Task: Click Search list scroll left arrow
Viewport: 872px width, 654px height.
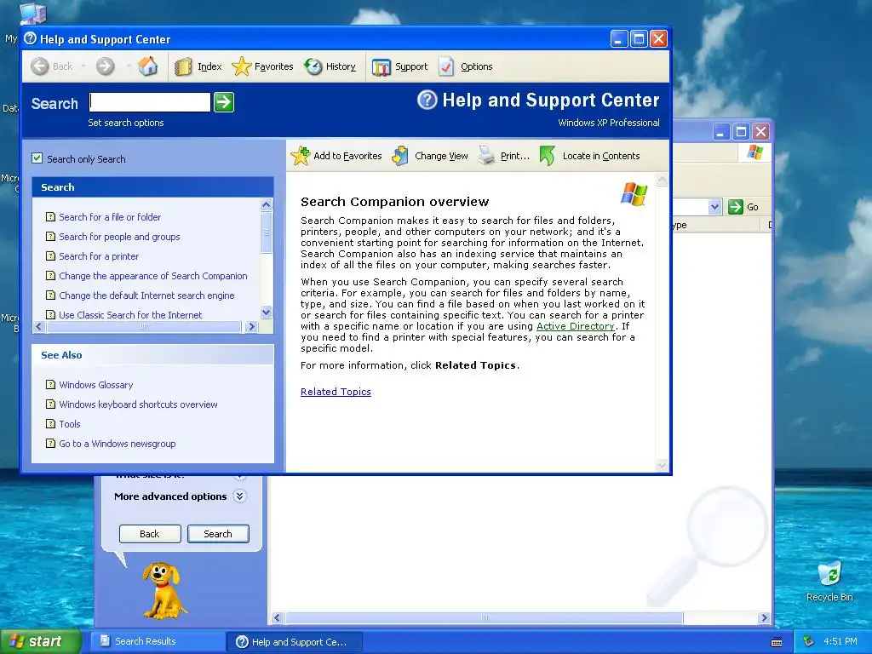Action: (x=38, y=326)
